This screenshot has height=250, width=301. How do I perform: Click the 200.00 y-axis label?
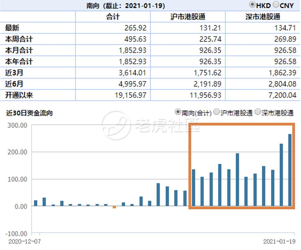pos(17,152)
